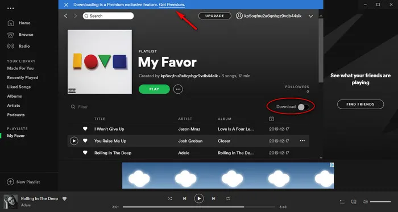Click FIND FRIENDS button
This screenshot has height=212, width=398.
(360, 104)
